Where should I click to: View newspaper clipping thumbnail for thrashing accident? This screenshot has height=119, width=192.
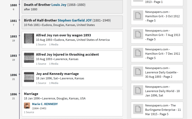pyautogui.click(x=29, y=58)
